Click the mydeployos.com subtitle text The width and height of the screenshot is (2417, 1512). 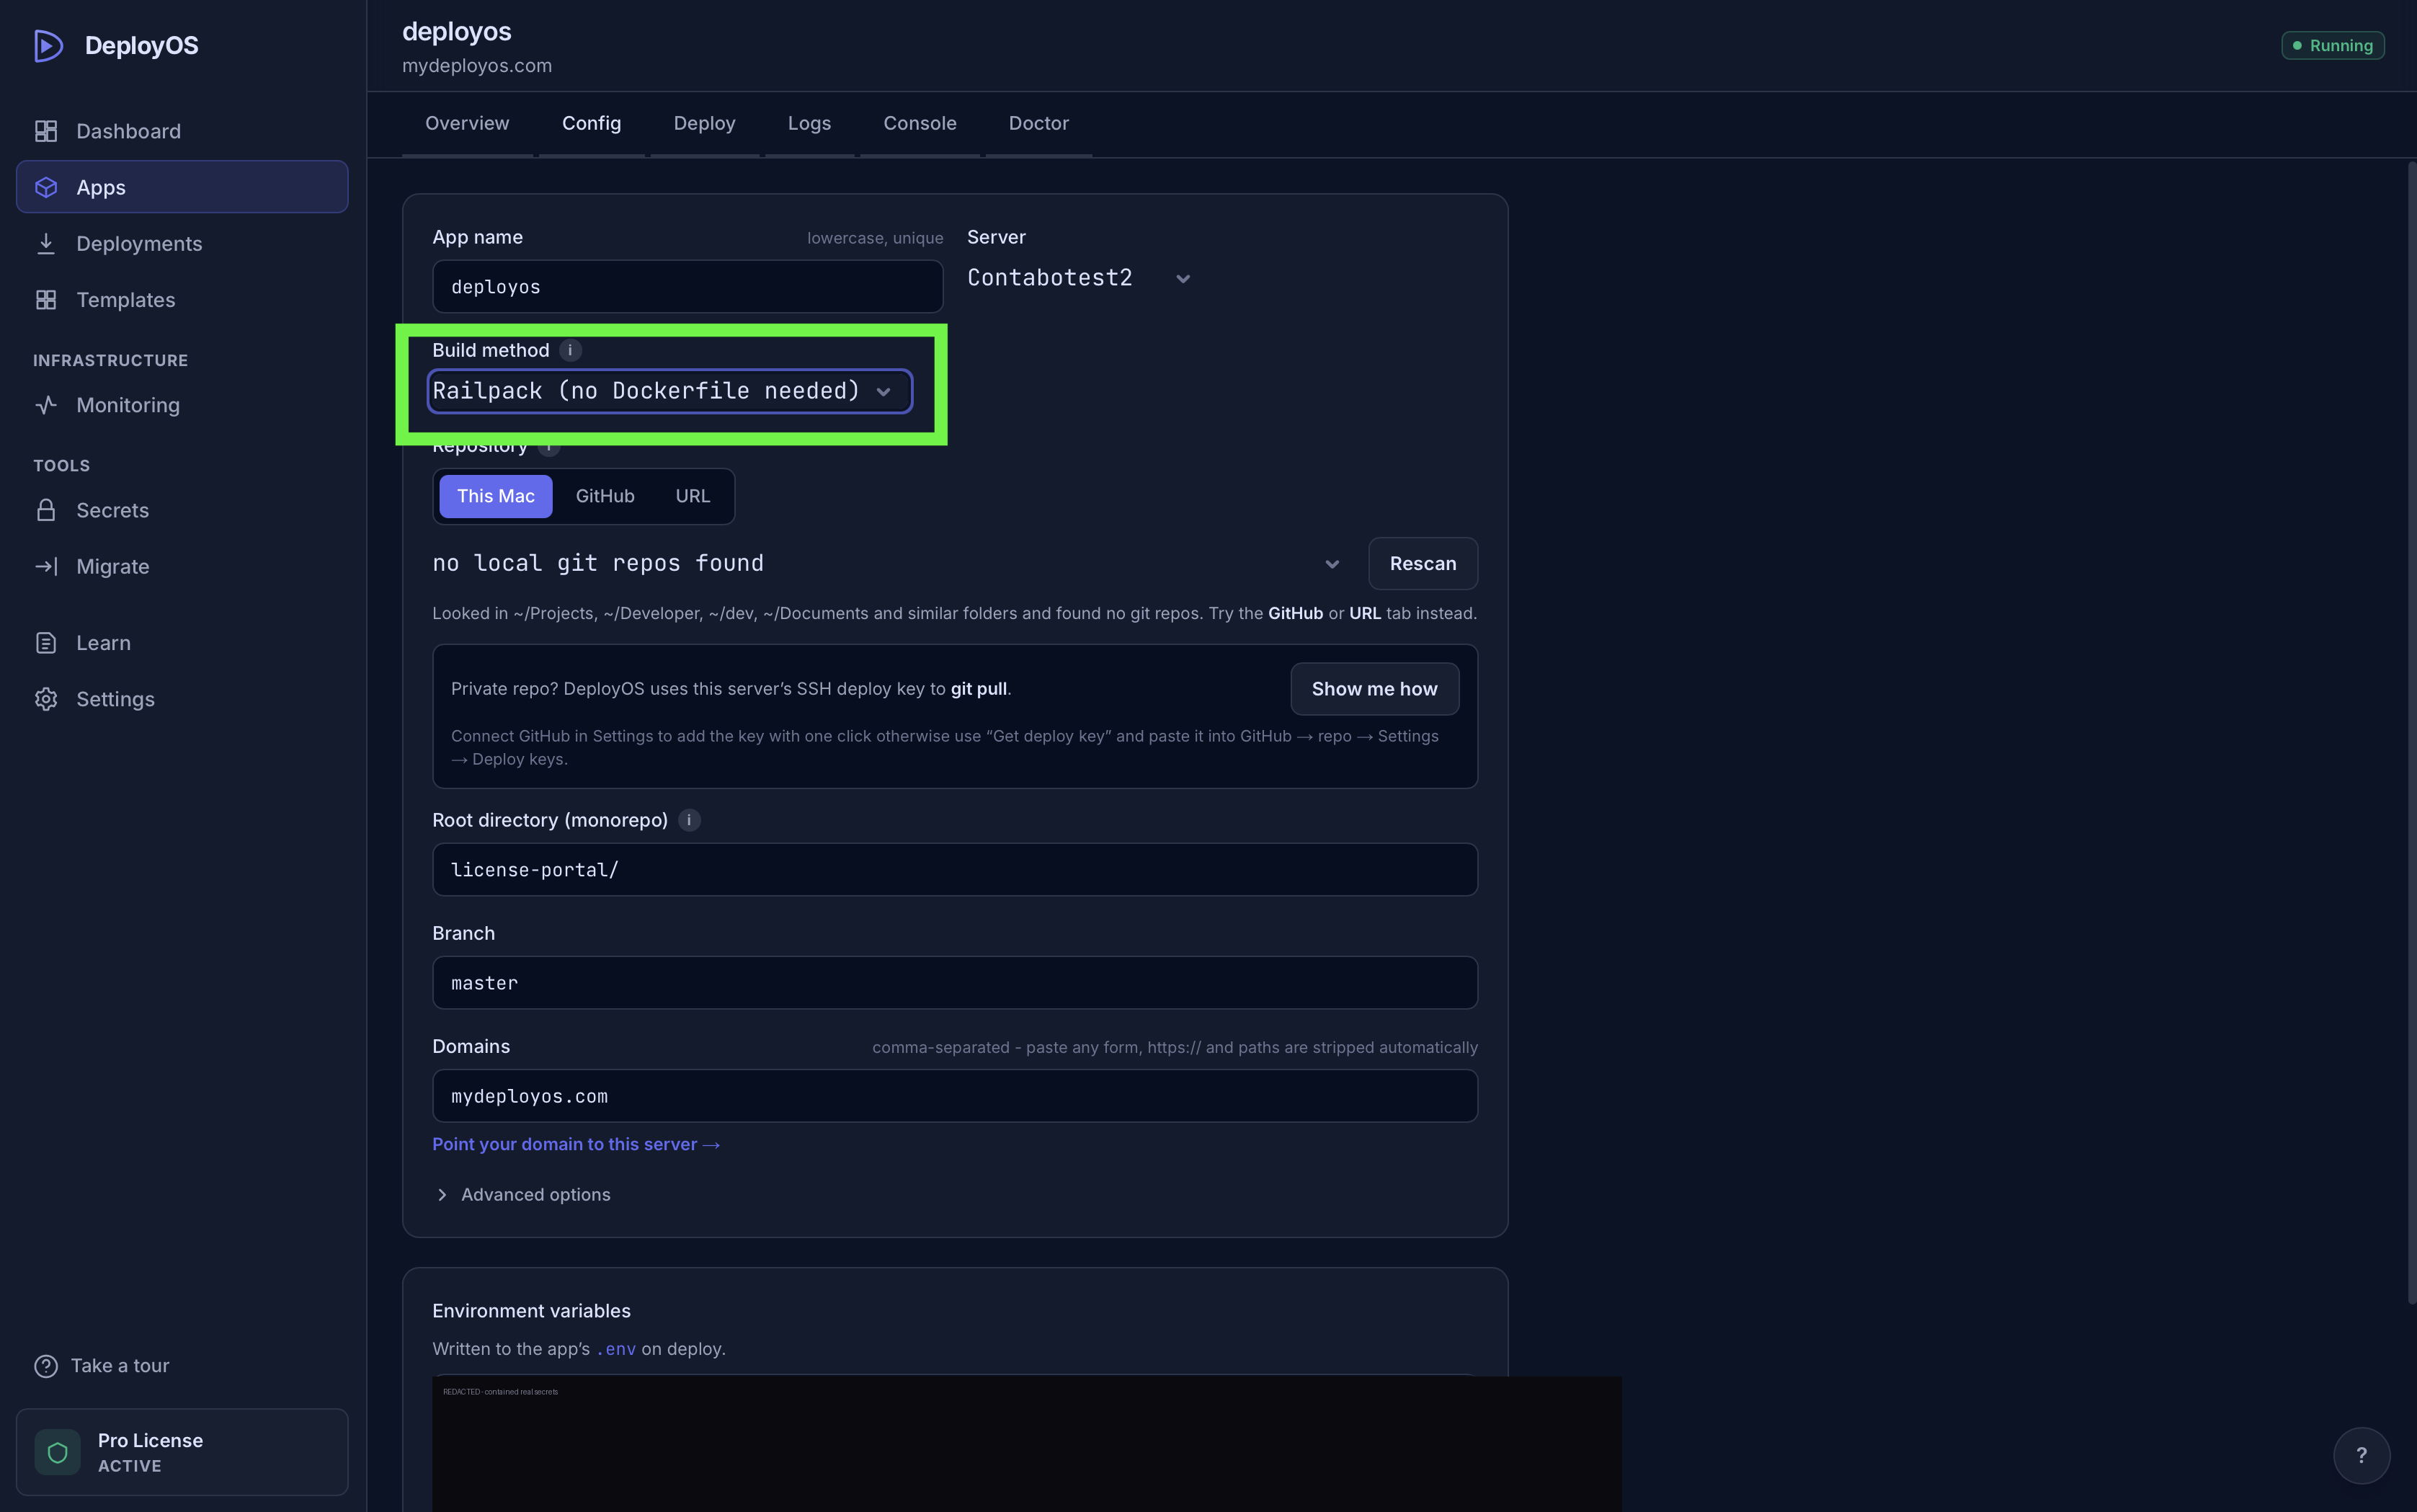pos(477,66)
